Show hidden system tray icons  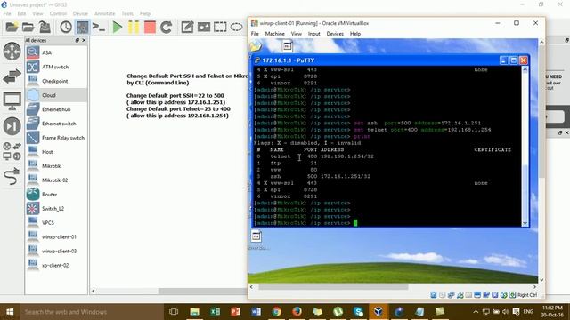coord(476,312)
